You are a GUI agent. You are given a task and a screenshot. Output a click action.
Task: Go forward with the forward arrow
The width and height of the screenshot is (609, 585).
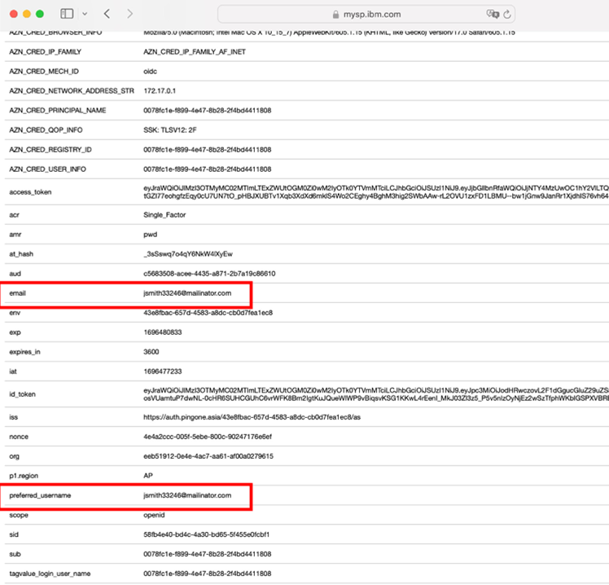pyautogui.click(x=129, y=14)
